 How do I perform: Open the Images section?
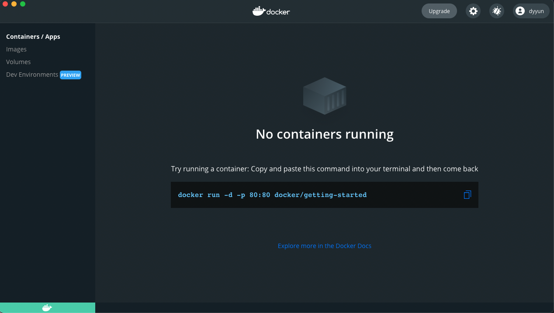tap(16, 49)
